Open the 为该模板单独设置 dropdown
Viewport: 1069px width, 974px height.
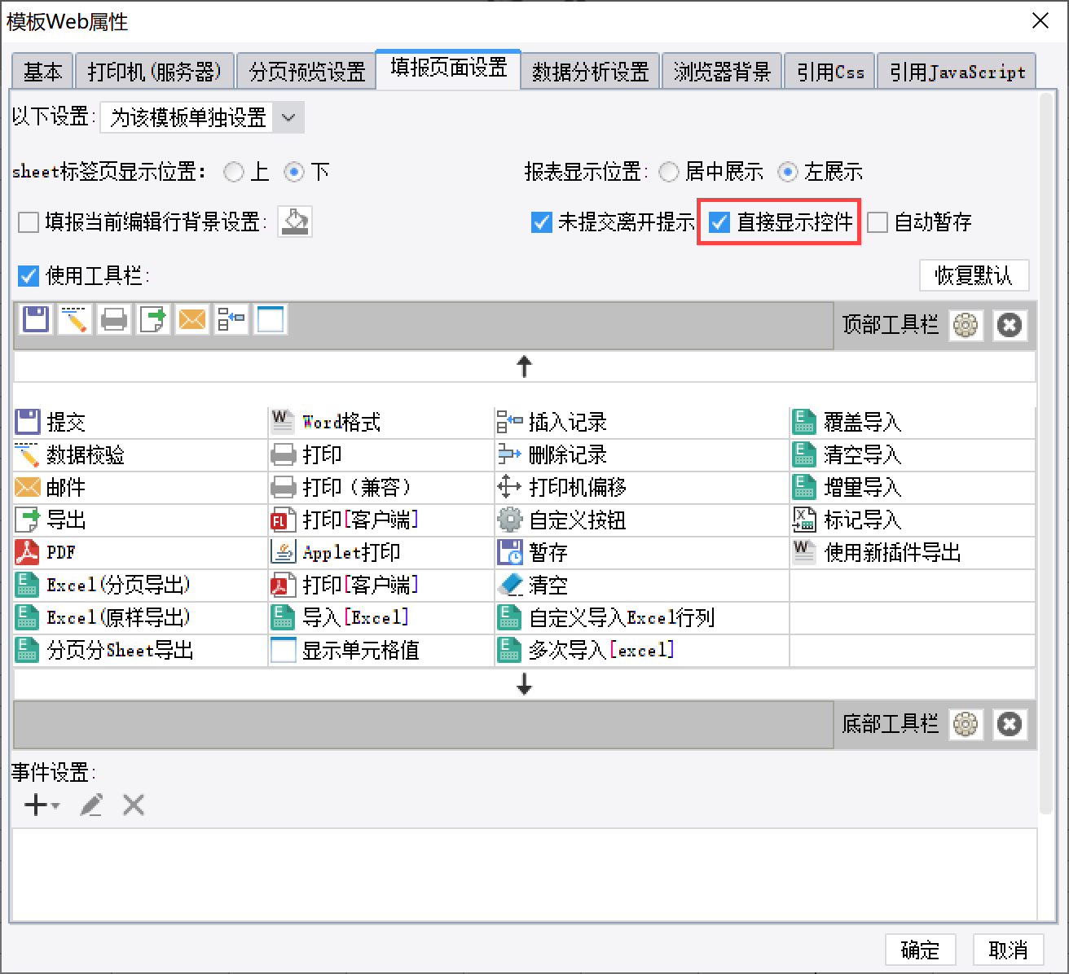click(x=202, y=117)
